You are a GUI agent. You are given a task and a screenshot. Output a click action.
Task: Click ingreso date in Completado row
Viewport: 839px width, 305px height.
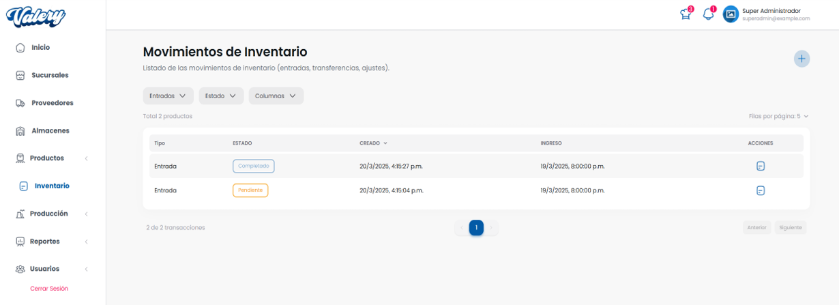click(572, 166)
